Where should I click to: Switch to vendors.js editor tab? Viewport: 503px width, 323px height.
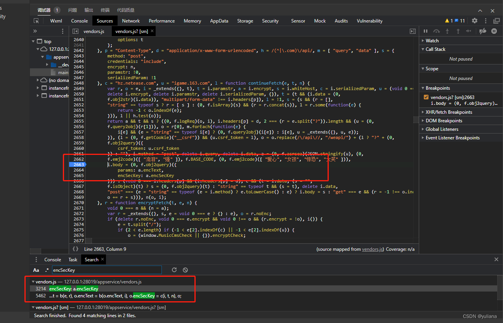tap(94, 31)
